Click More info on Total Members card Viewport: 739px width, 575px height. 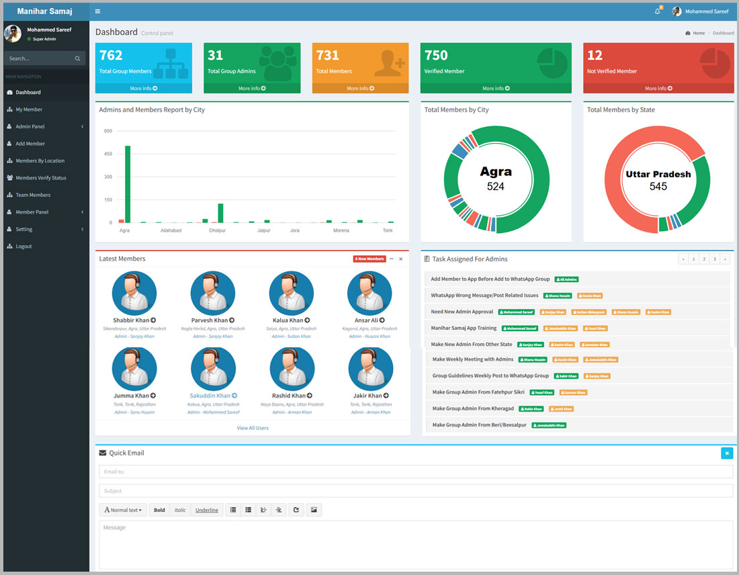point(360,89)
